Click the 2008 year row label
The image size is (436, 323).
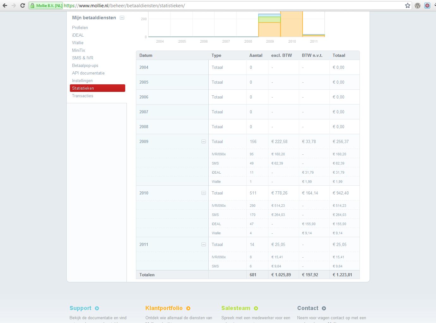[144, 127]
